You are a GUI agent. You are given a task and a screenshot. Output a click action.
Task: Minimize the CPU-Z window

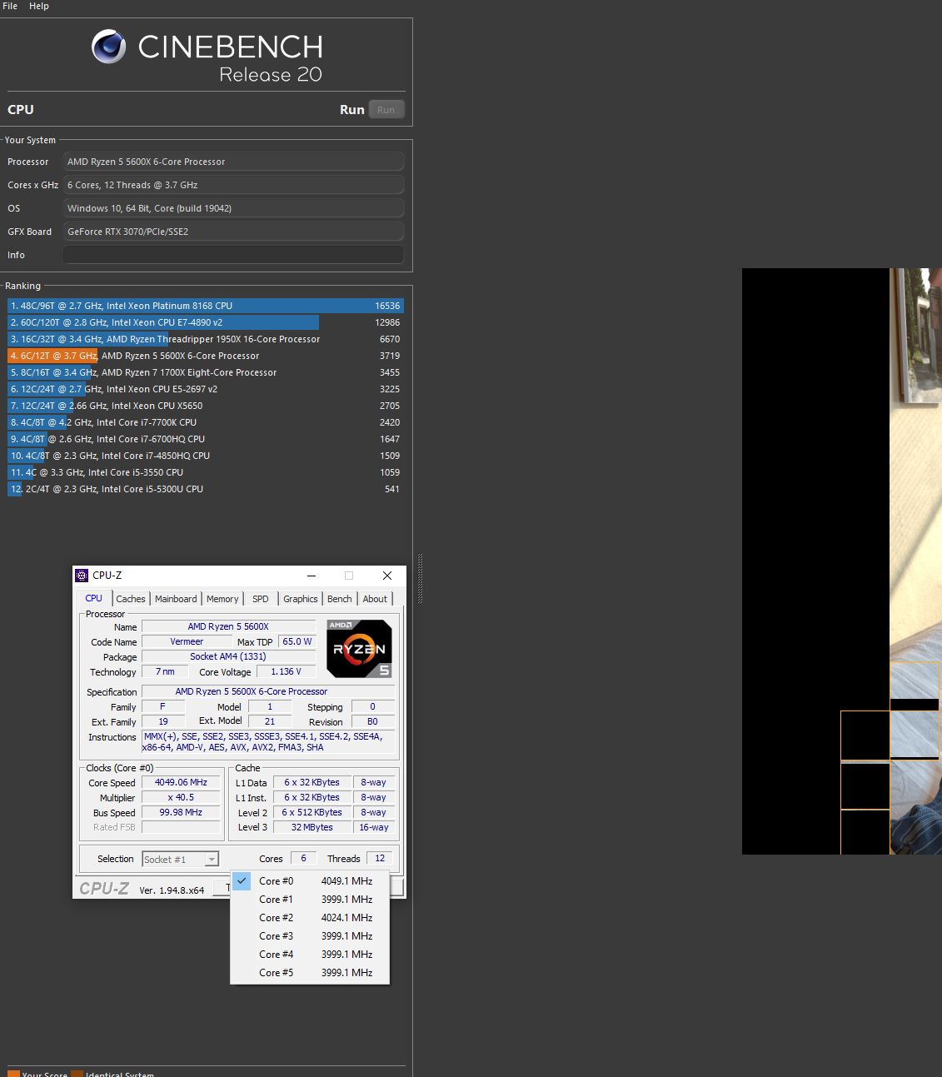point(312,576)
